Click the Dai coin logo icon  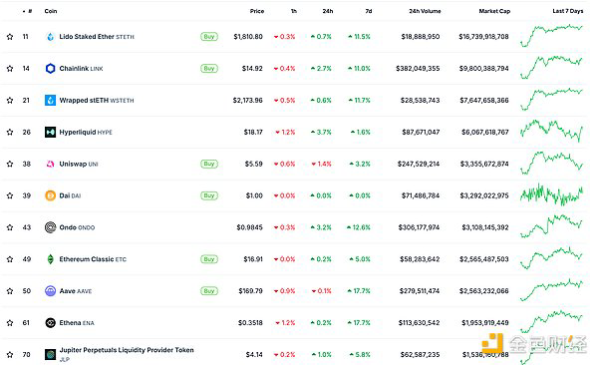tap(51, 195)
